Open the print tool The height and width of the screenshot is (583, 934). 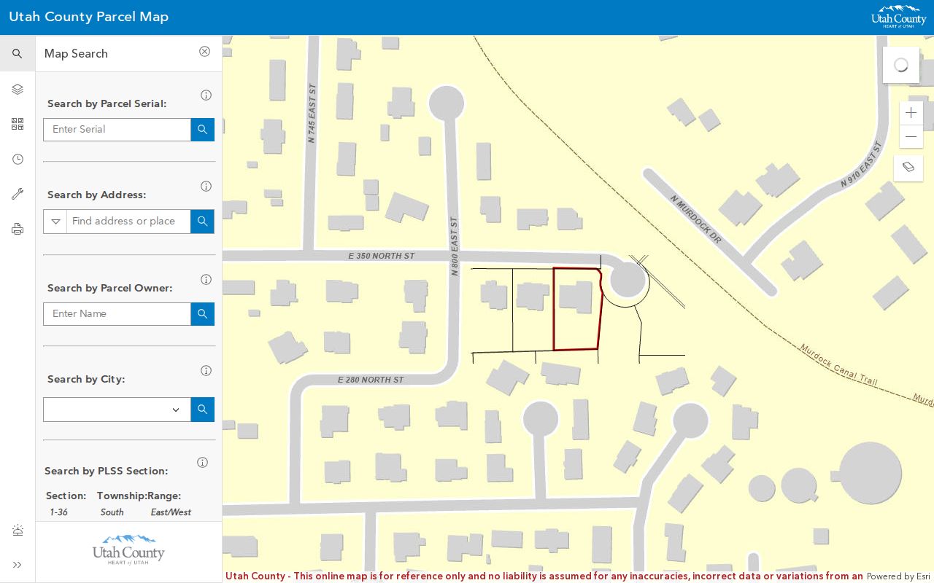click(x=18, y=229)
